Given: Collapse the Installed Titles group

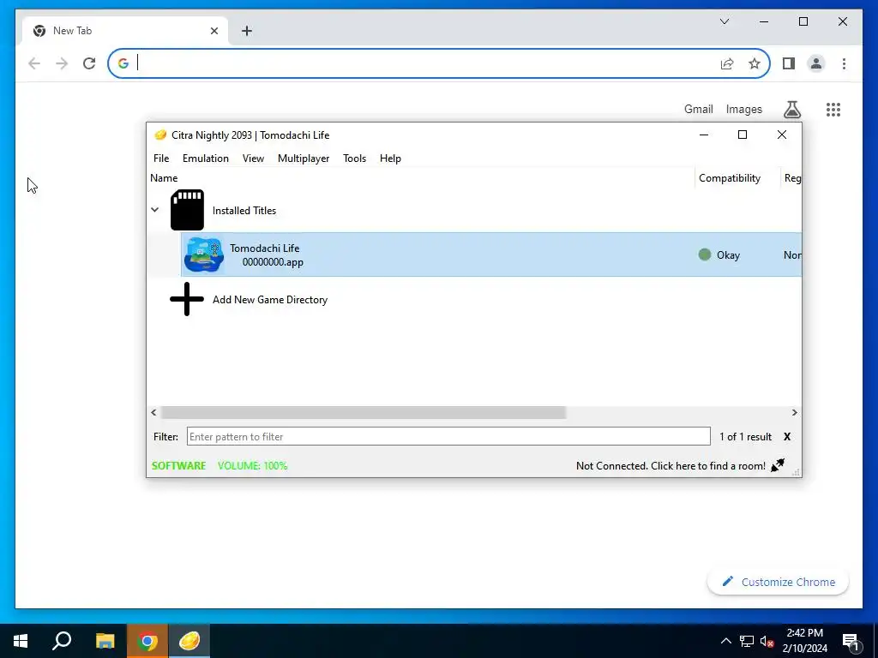Looking at the screenshot, I should click(155, 210).
